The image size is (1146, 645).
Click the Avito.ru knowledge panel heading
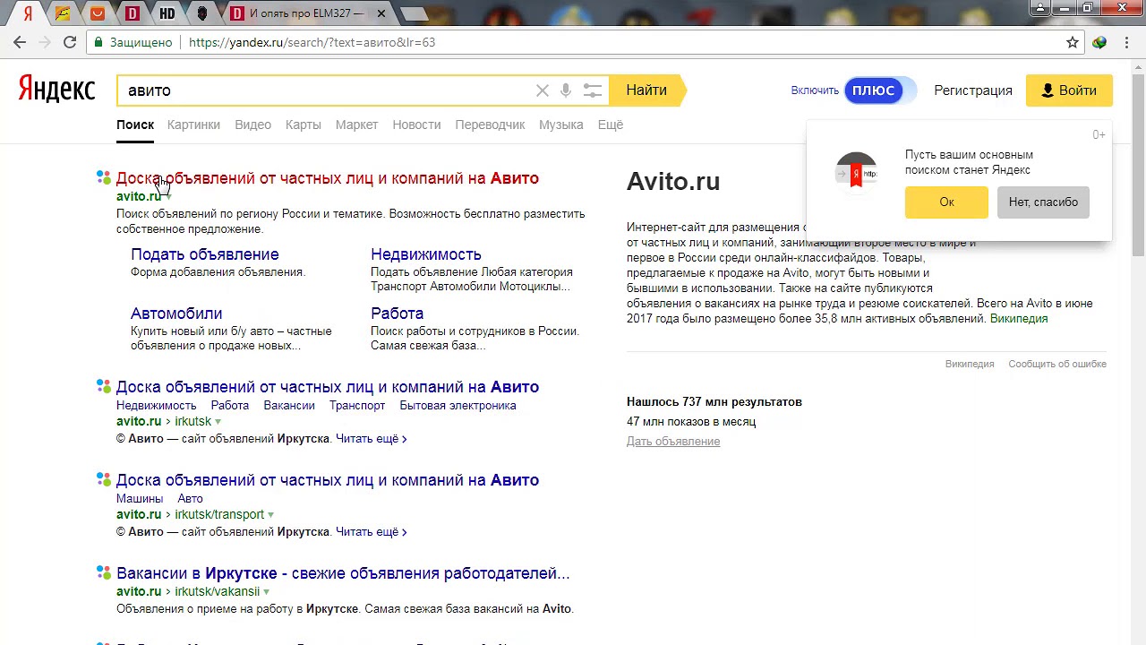[x=673, y=181]
